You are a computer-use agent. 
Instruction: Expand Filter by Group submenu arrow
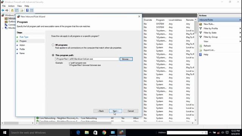pyautogui.click(x=240, y=37)
